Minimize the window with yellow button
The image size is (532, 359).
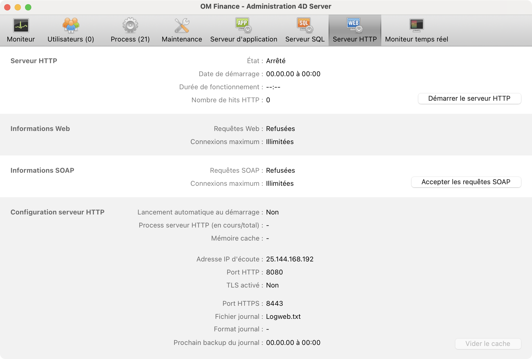click(18, 7)
